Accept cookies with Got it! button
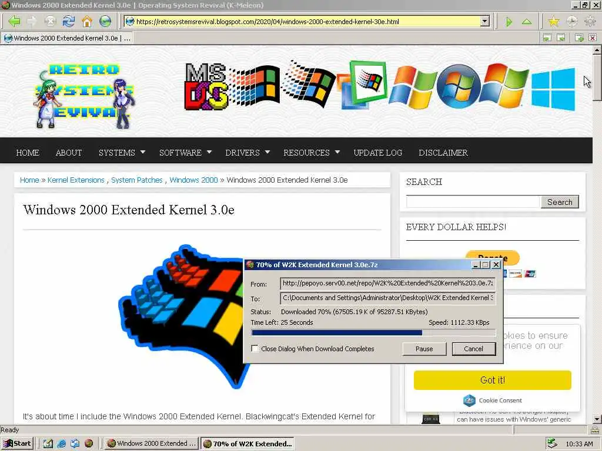The width and height of the screenshot is (602, 451). [492, 380]
